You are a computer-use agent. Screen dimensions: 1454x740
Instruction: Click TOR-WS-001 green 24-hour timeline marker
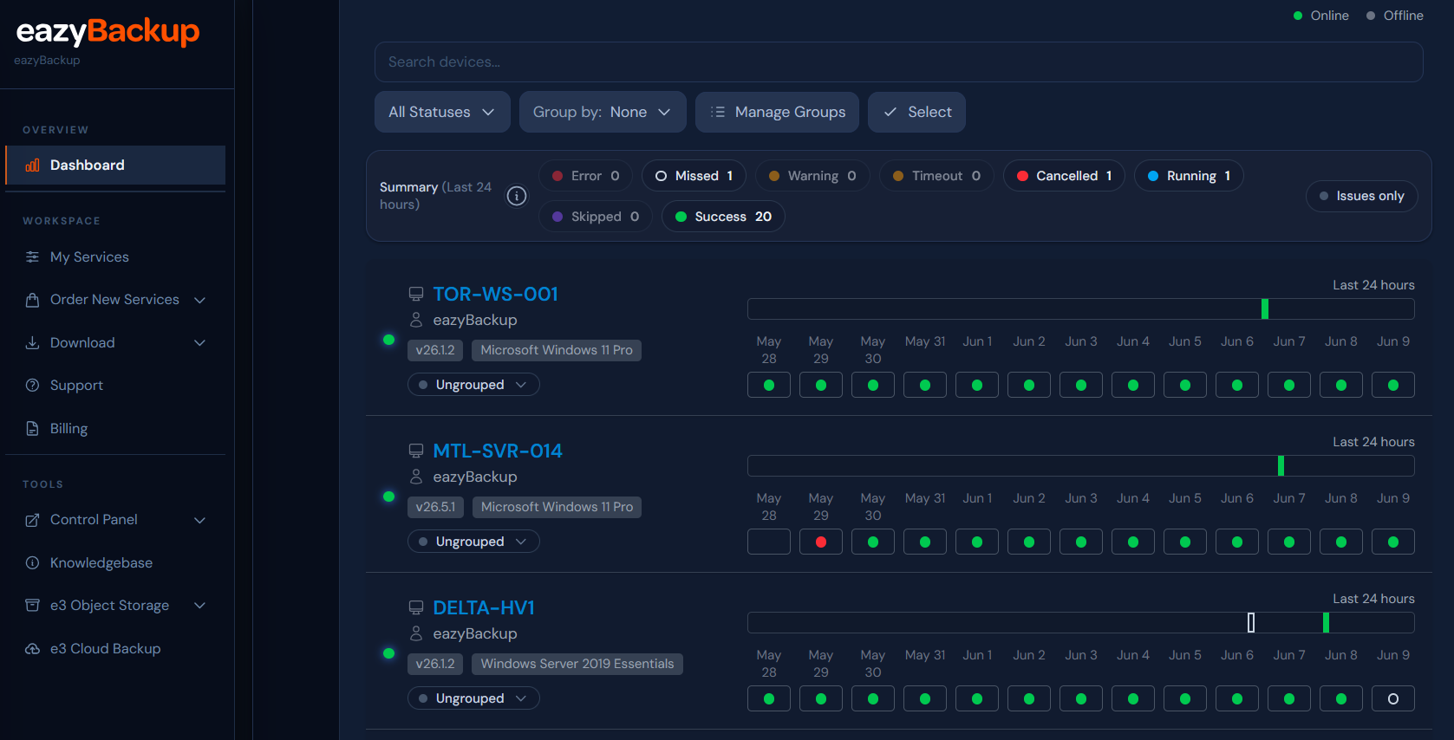tap(1265, 308)
